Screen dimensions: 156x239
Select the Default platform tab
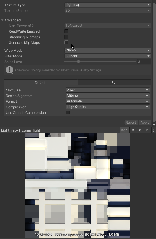click(x=41, y=82)
